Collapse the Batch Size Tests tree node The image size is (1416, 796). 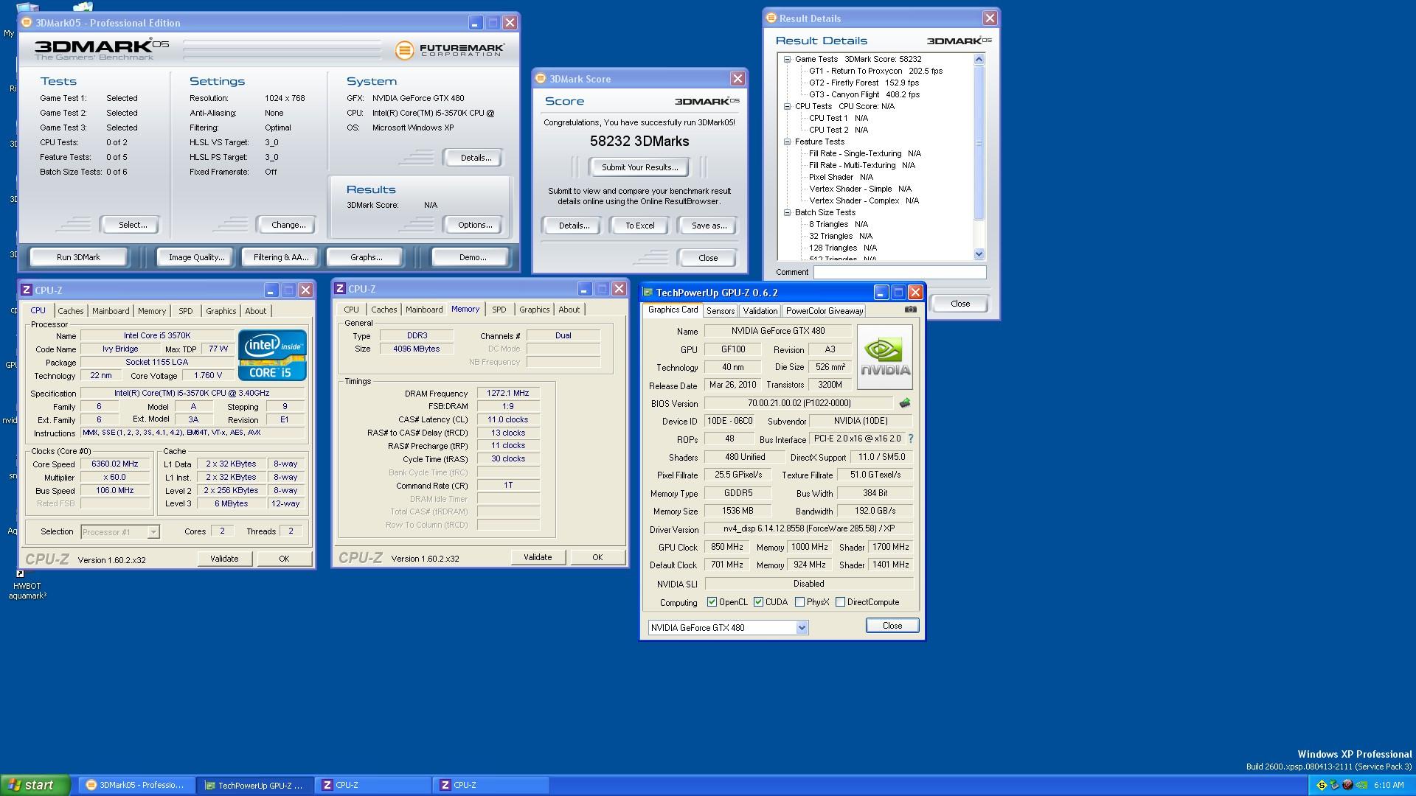[787, 212]
